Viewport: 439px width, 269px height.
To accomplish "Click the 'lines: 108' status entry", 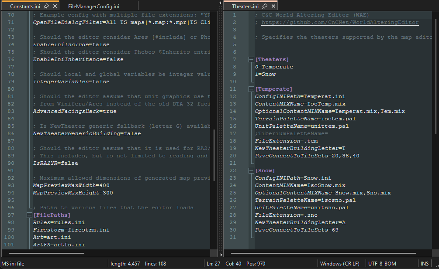I will (156, 264).
